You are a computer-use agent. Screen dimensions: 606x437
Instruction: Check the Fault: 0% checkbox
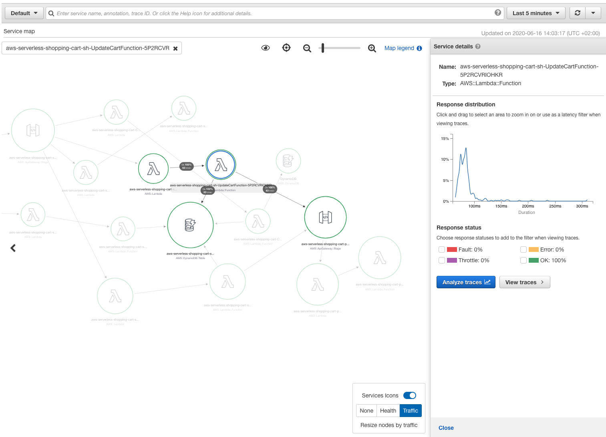point(442,249)
